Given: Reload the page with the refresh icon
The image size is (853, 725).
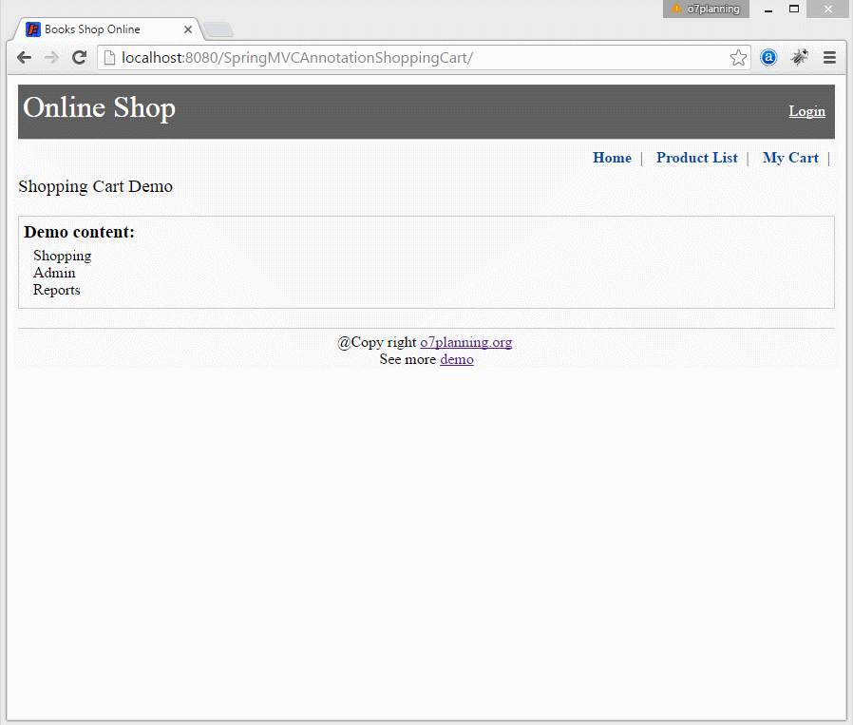Looking at the screenshot, I should (x=80, y=58).
